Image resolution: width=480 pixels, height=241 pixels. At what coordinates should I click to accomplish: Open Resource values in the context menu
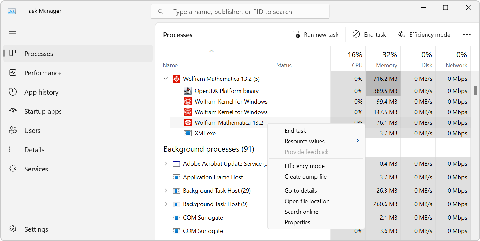click(316, 141)
